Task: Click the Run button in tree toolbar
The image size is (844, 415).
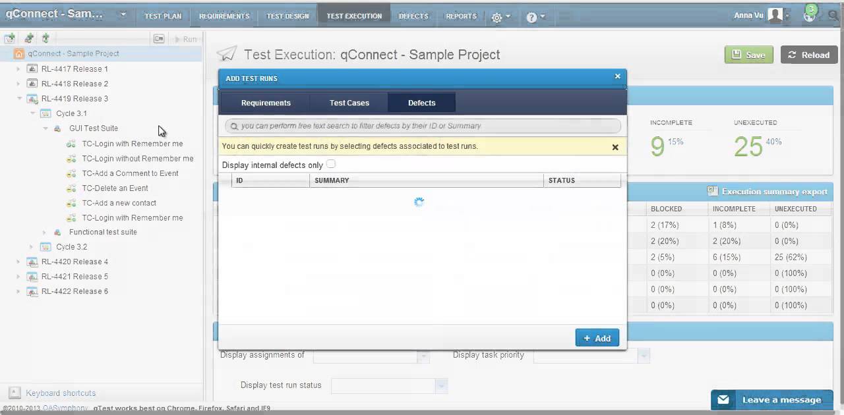Action: coord(185,39)
